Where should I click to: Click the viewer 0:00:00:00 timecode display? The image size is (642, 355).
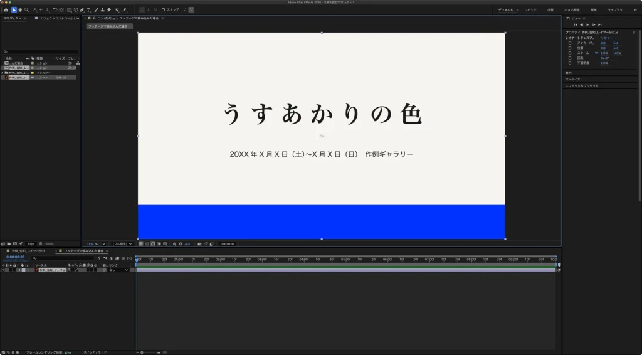click(227, 244)
